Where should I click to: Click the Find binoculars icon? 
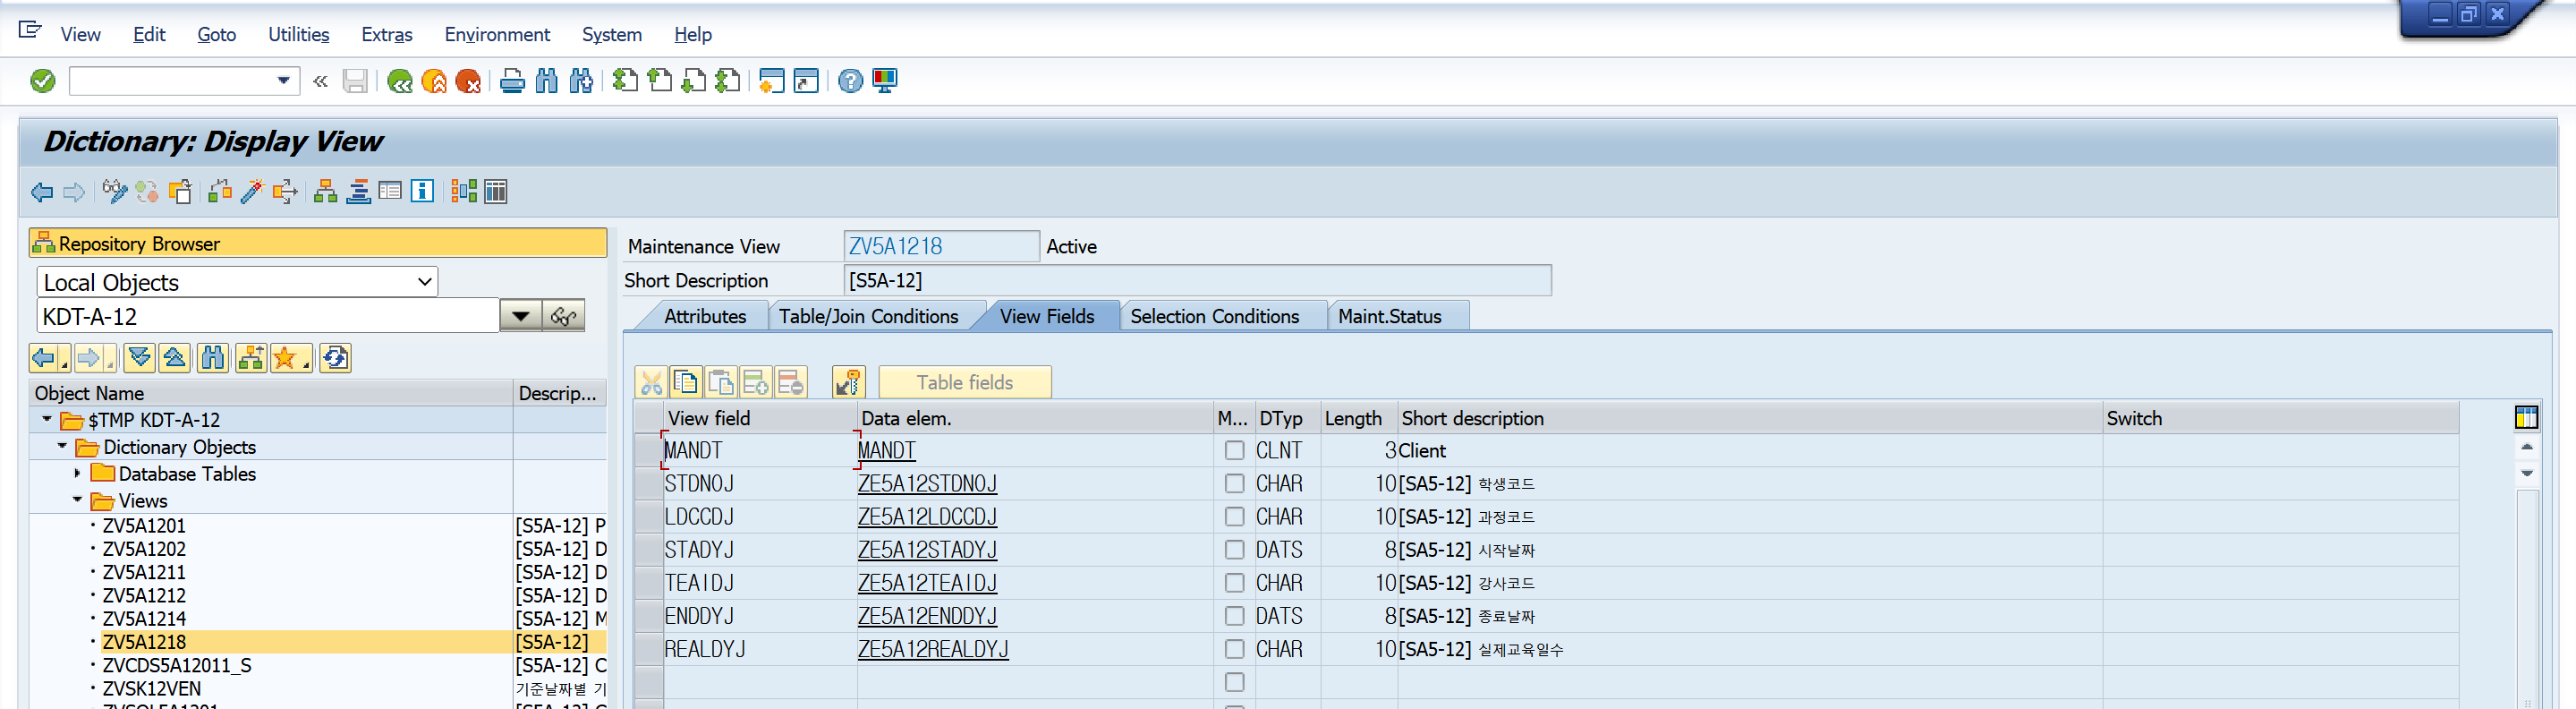pos(546,81)
